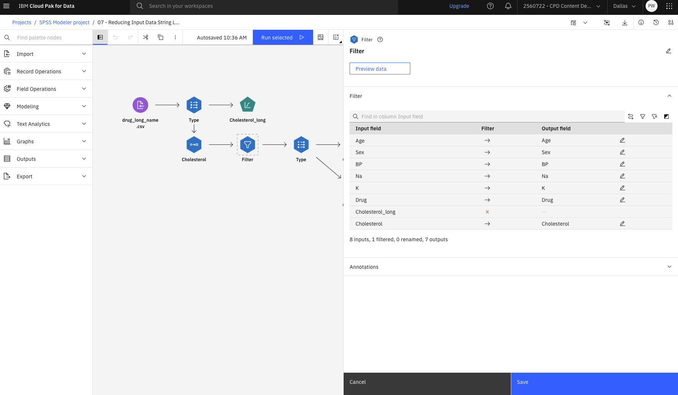Go to the Projects breadcrumb

[22, 22]
